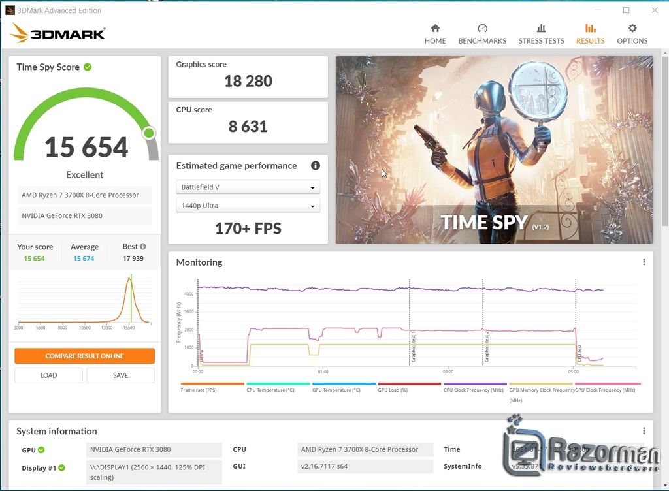Click the Graphics test 2 marker in chart
This screenshot has height=491, width=669.
(x=486, y=346)
